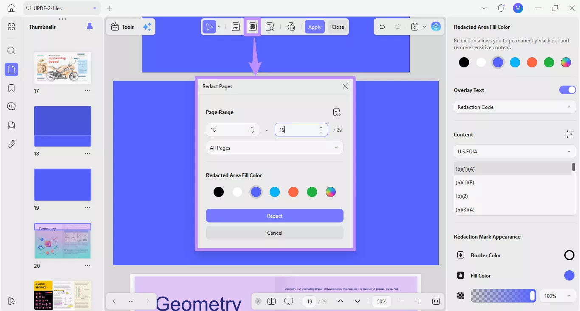Open the Bookmarks panel icon

pyautogui.click(x=11, y=88)
